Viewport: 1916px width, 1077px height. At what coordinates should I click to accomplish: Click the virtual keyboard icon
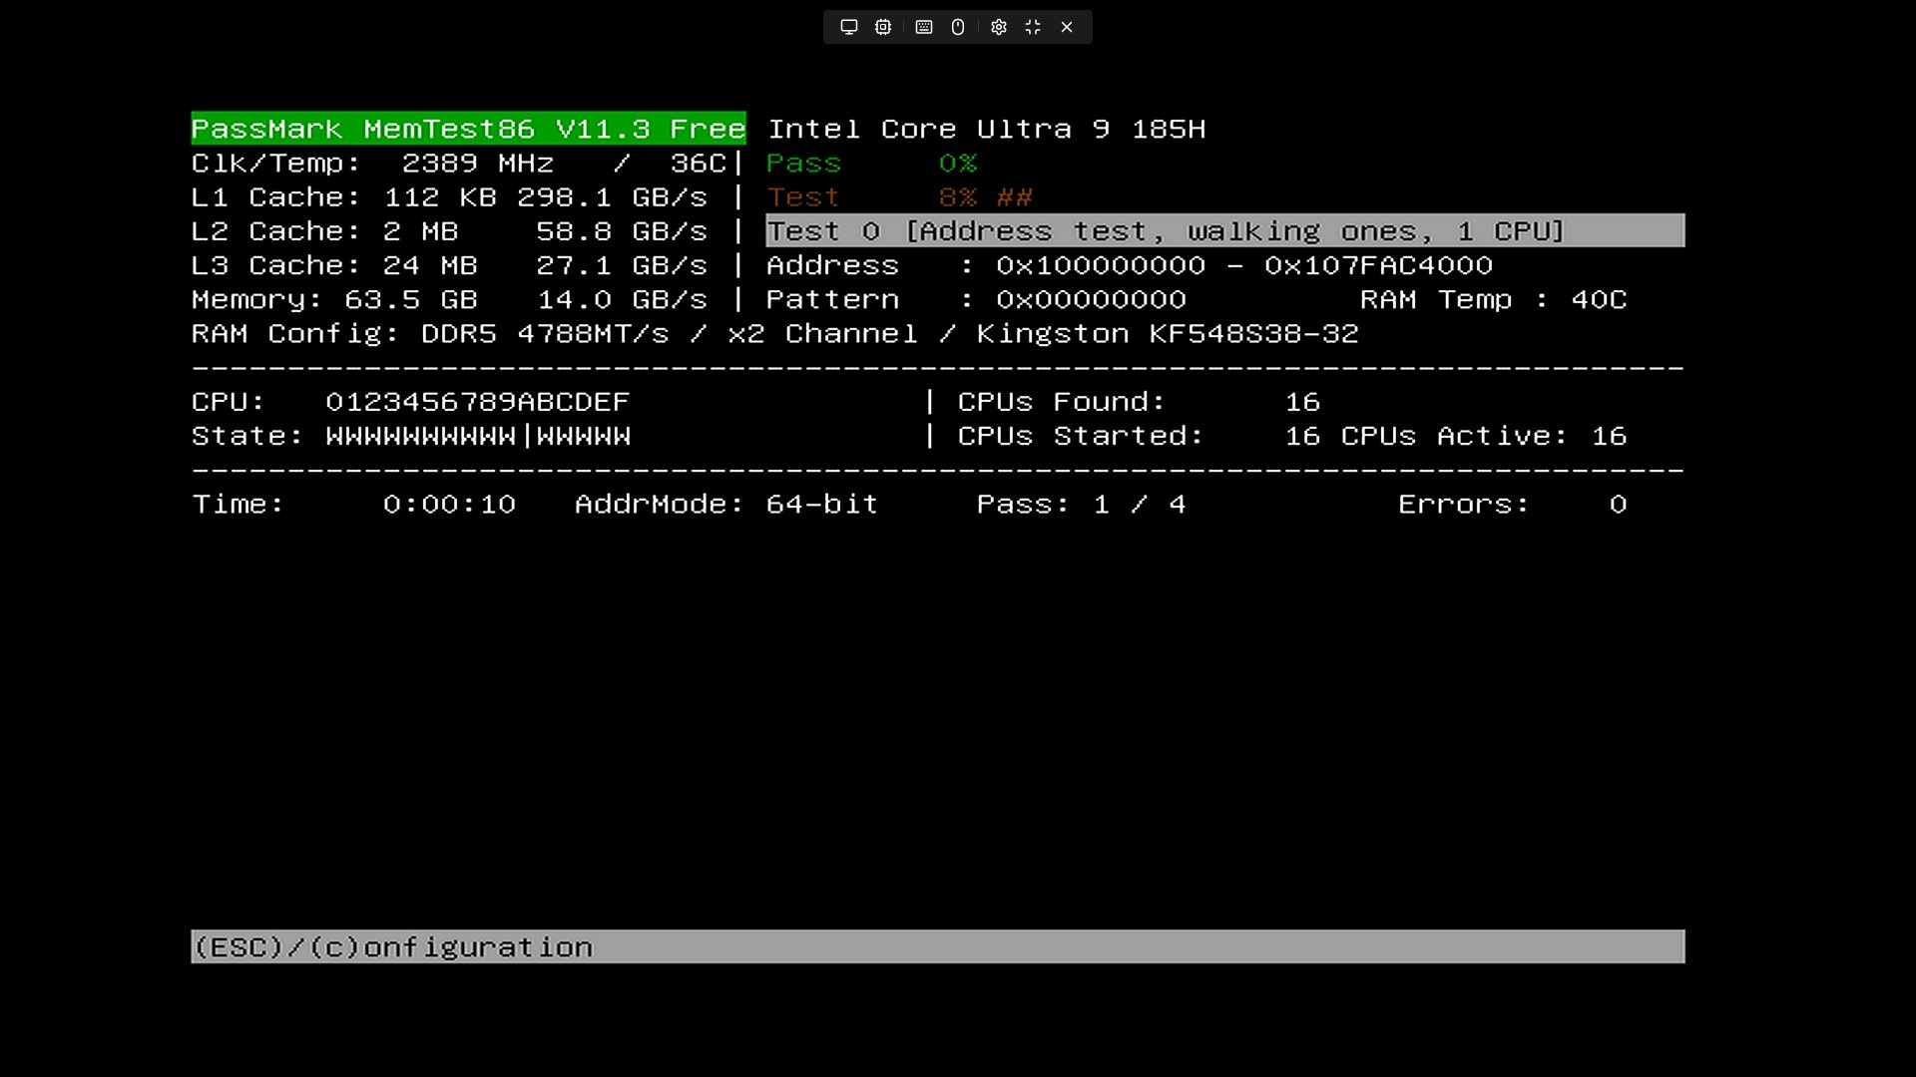point(924,27)
